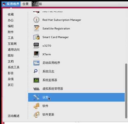128x124 pixels.
Task: Open the highlighted 设置 label
Action: 46,97
